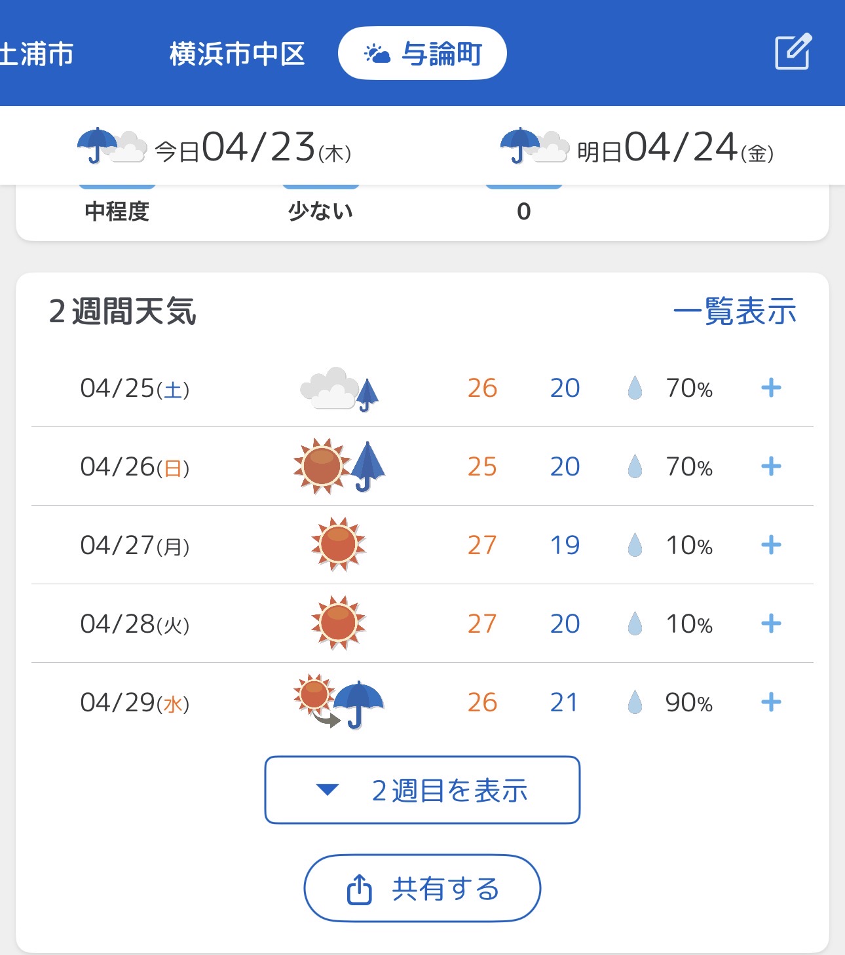The height and width of the screenshot is (955, 845).
Task: Click today's umbrella weather icon 04/23
Action: point(112,146)
